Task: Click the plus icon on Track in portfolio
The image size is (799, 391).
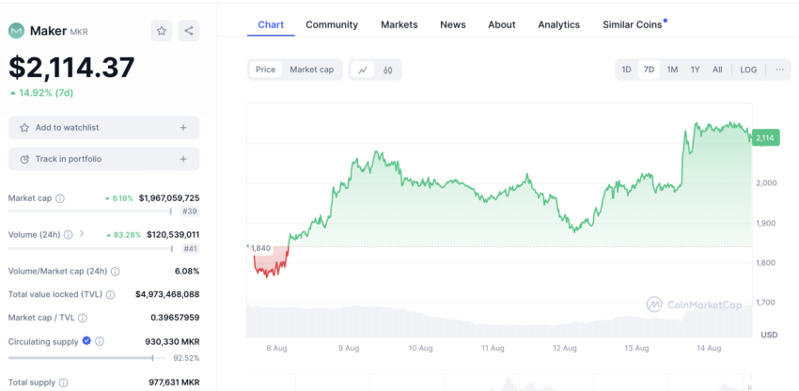Action: (x=183, y=159)
